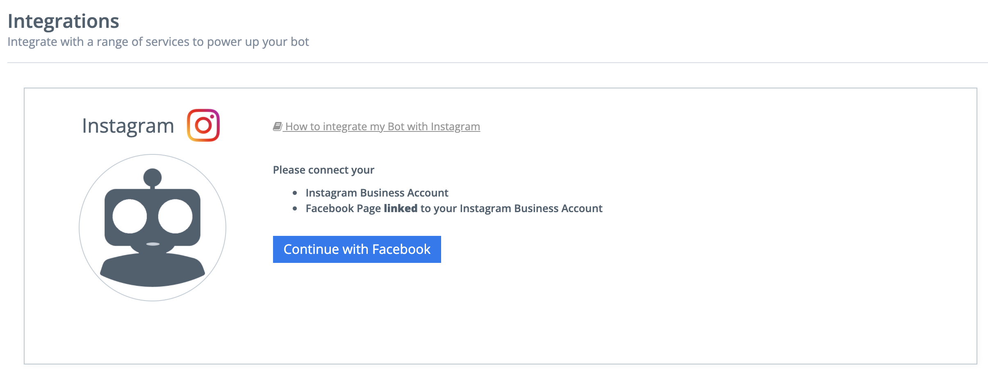
Task: Click the book icon beside help link
Action: 278,127
